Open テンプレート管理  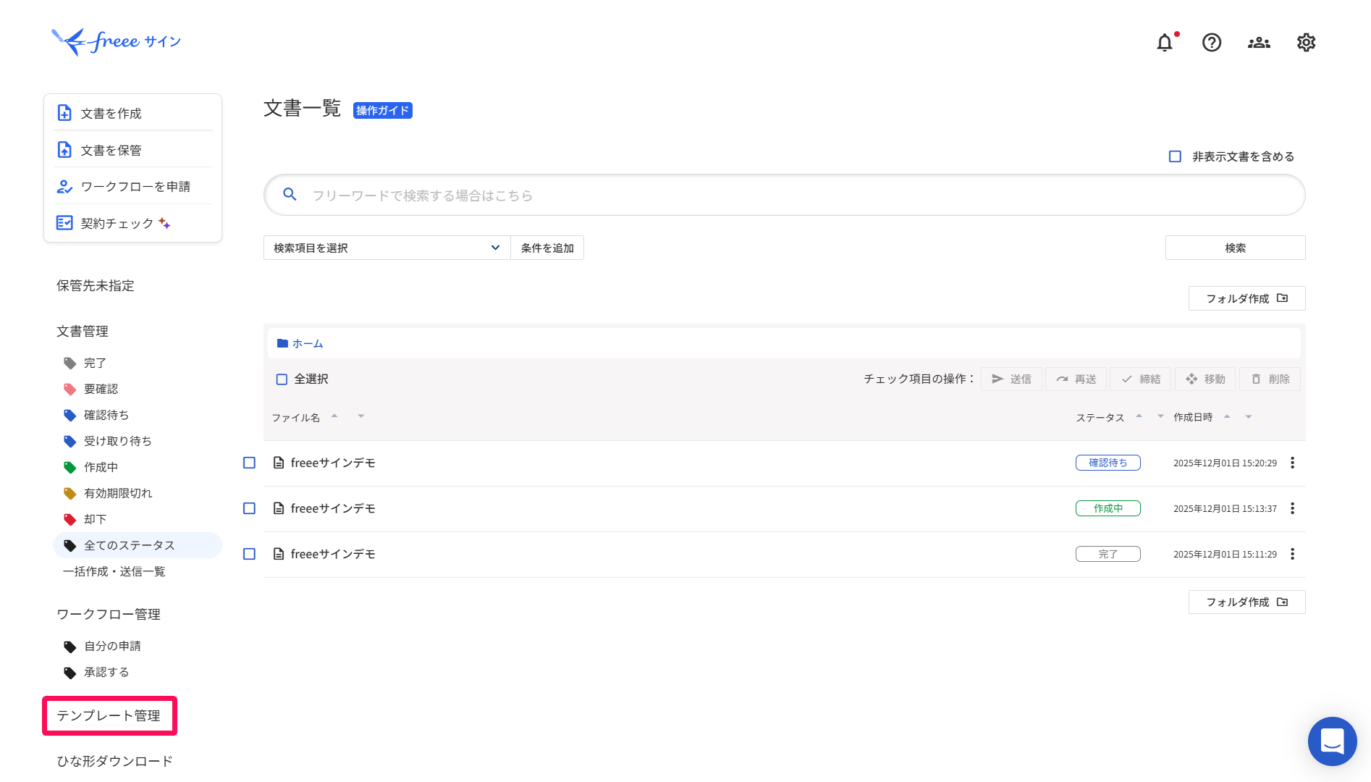click(109, 715)
